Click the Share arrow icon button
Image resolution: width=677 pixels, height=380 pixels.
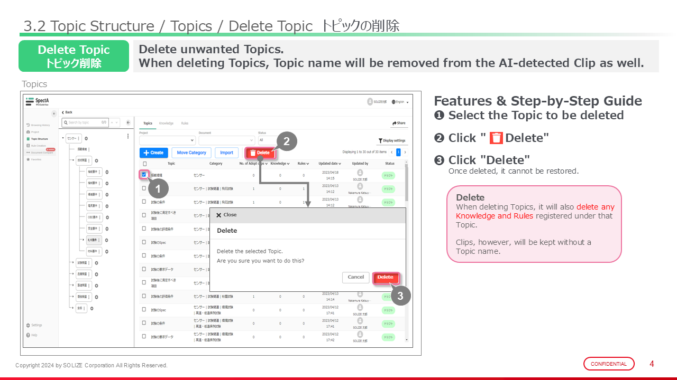399,123
